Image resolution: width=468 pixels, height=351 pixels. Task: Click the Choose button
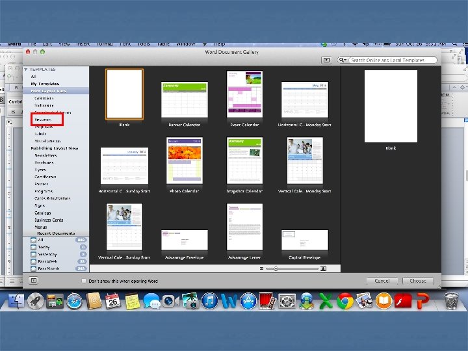point(418,281)
